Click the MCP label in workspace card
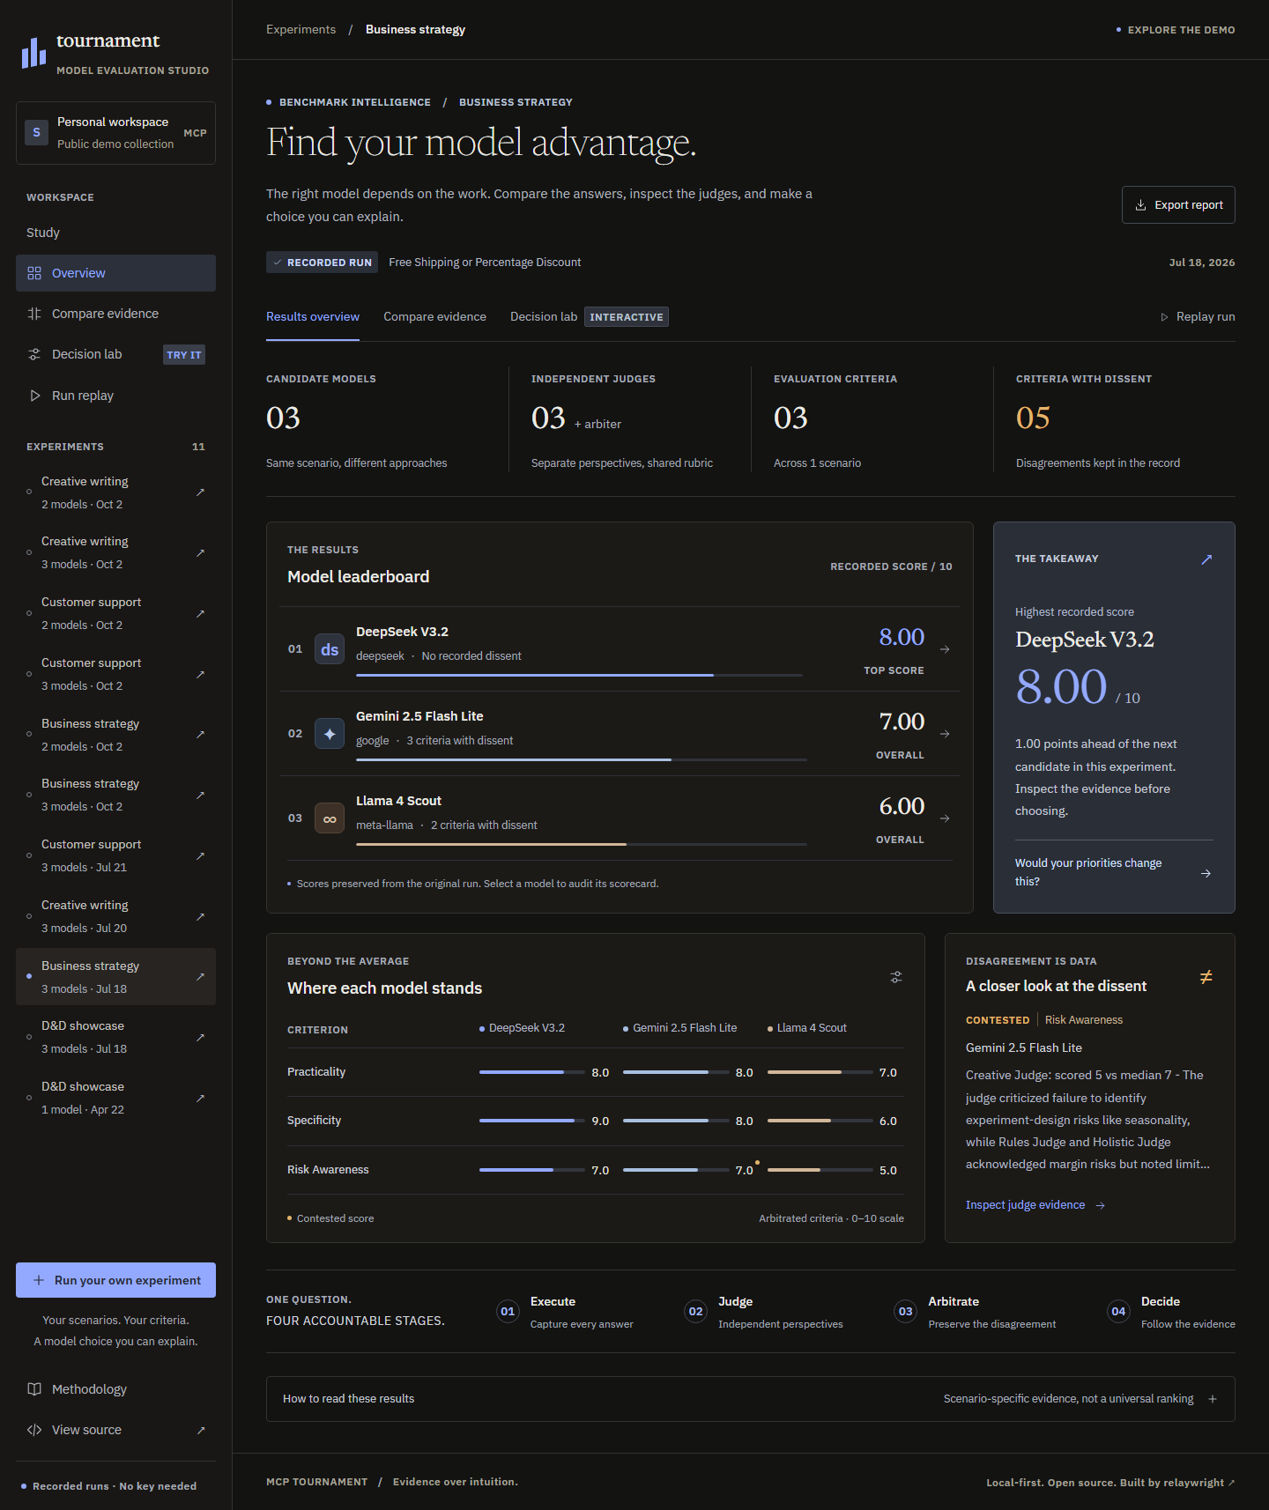Image resolution: width=1269 pixels, height=1510 pixels. [x=195, y=133]
